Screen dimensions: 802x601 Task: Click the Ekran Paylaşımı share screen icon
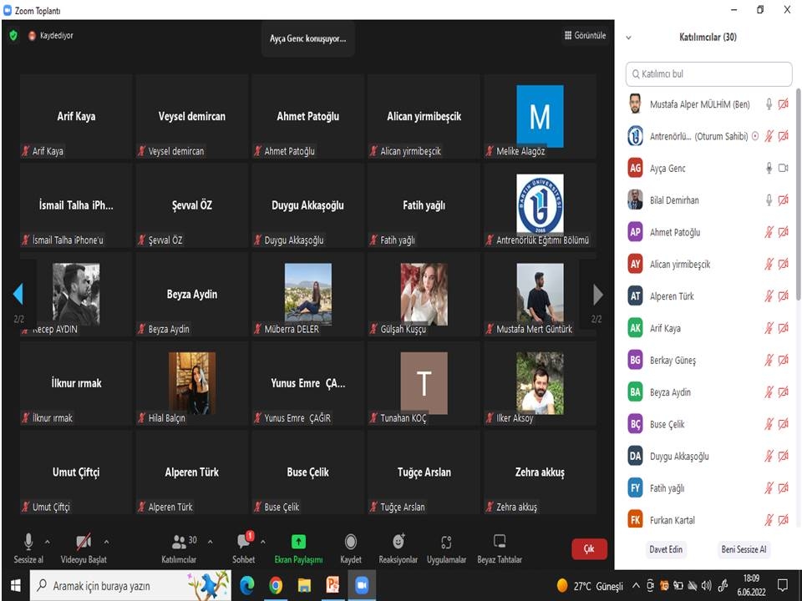coord(298,543)
